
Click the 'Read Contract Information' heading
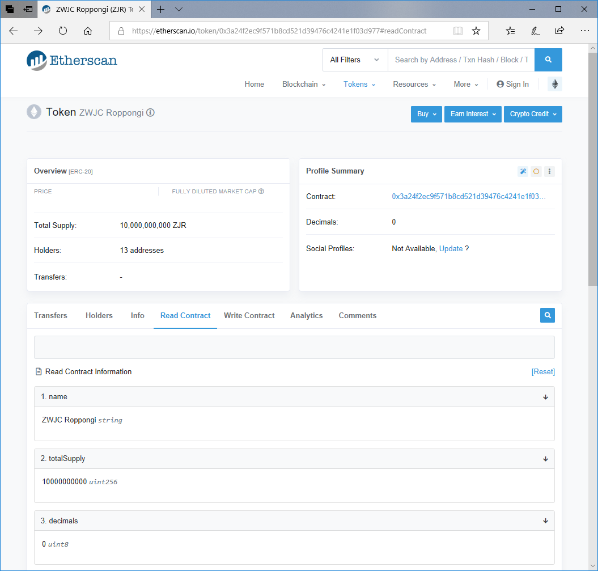click(88, 371)
